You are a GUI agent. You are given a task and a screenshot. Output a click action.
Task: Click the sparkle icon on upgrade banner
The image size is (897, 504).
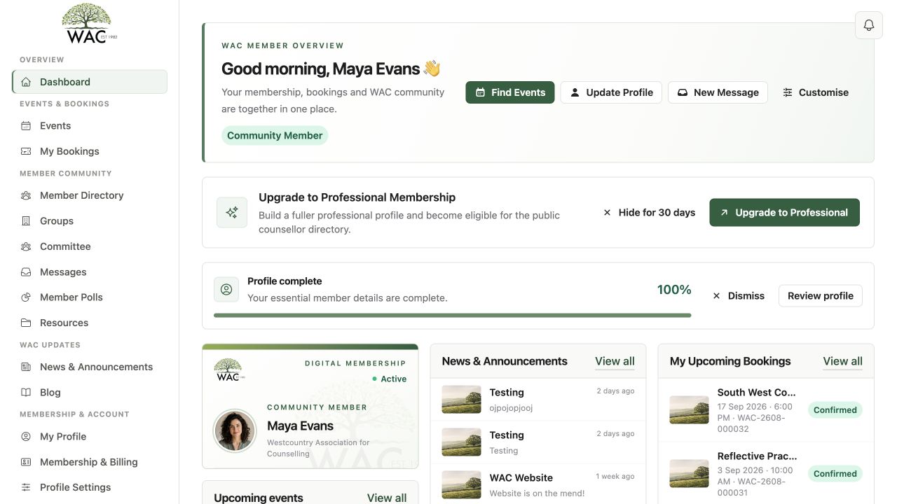point(232,213)
